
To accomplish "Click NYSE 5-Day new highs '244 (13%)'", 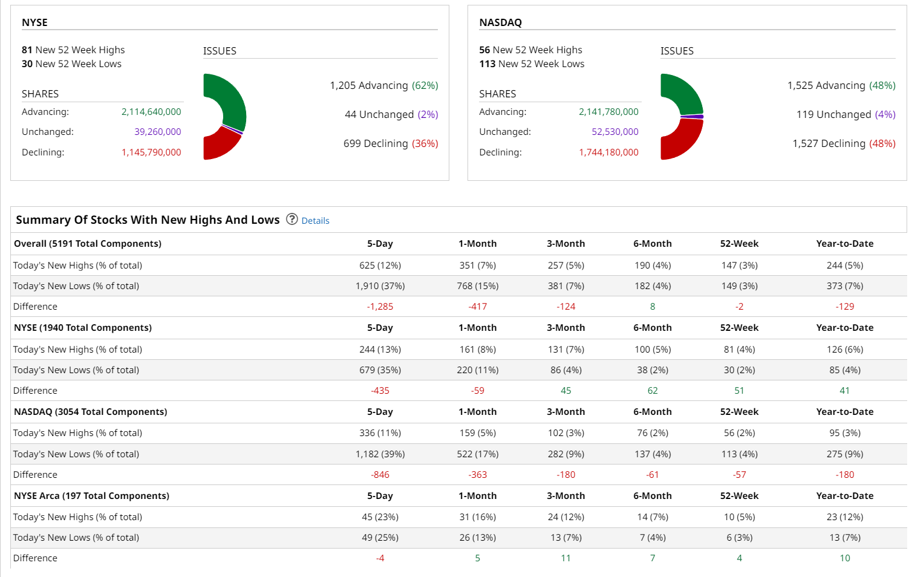I will (x=380, y=350).
